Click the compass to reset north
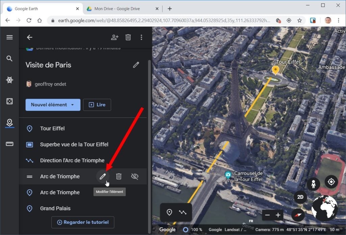 (x=298, y=215)
